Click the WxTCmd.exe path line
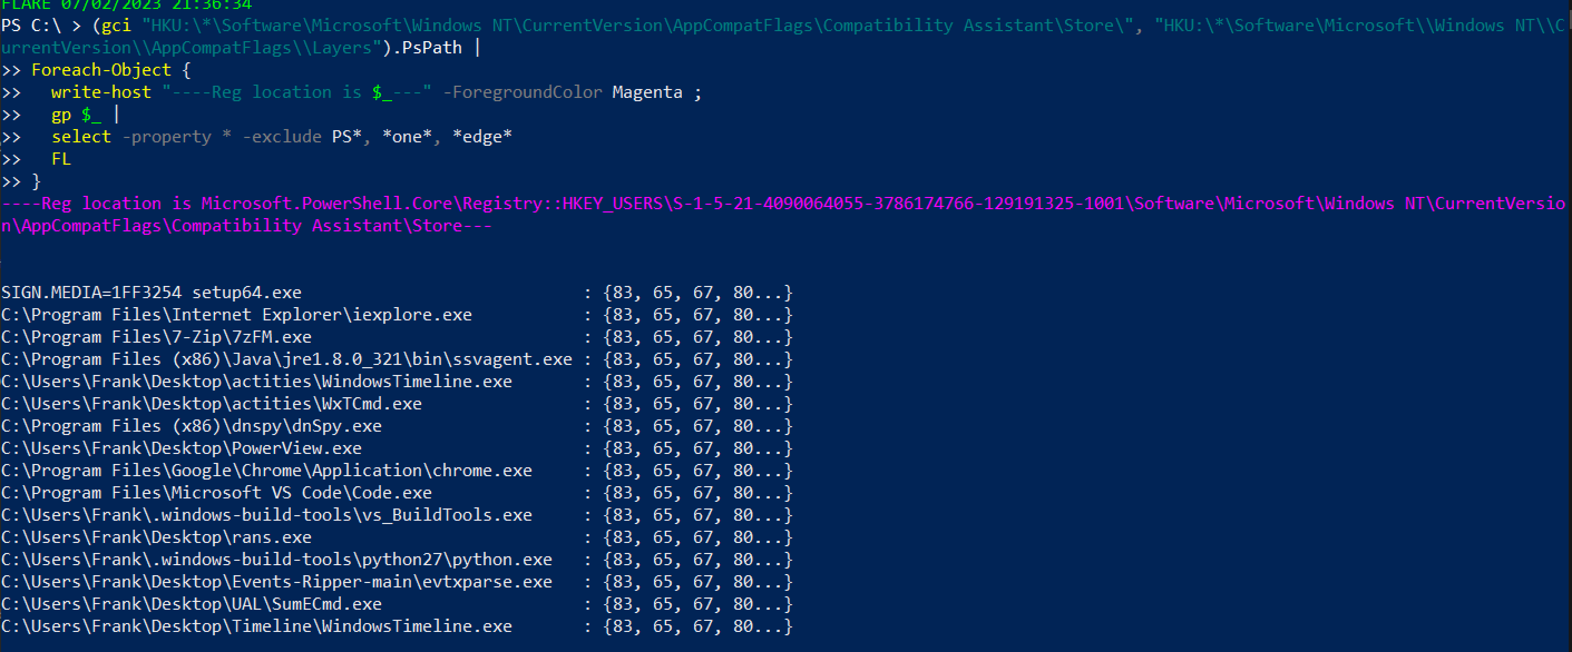Screen dimensions: 1572x652 point(211,404)
